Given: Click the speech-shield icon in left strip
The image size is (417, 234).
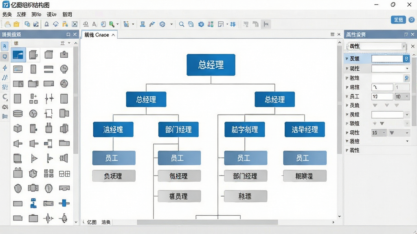Looking at the screenshot, I should [5, 56].
